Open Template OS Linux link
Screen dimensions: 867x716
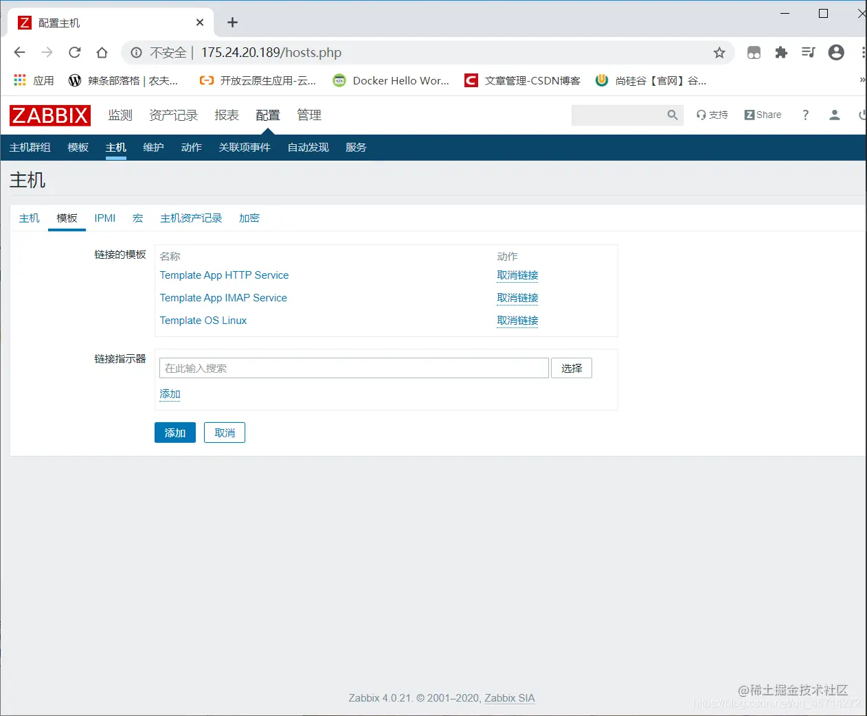203,321
